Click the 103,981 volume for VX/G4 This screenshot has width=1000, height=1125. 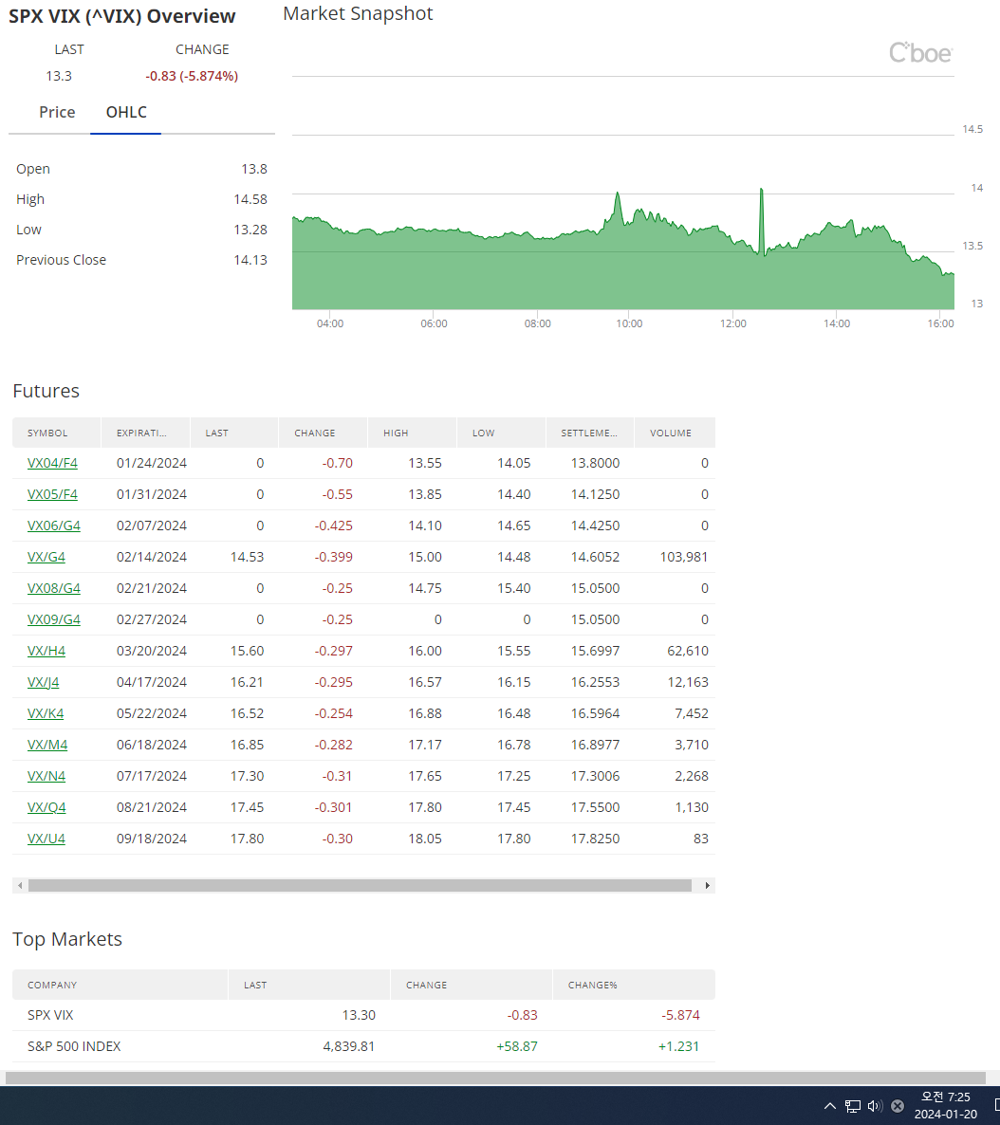click(684, 558)
